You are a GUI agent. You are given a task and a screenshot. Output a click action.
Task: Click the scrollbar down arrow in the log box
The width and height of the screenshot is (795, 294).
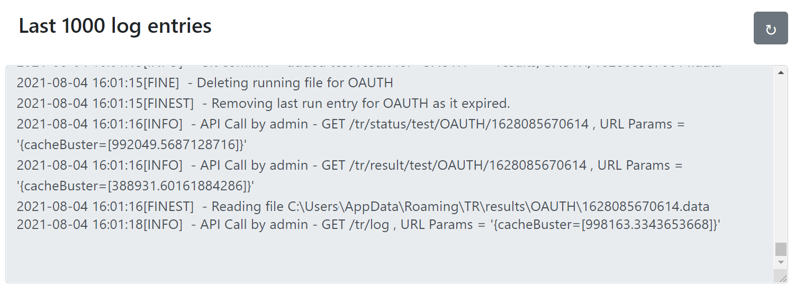[781, 262]
